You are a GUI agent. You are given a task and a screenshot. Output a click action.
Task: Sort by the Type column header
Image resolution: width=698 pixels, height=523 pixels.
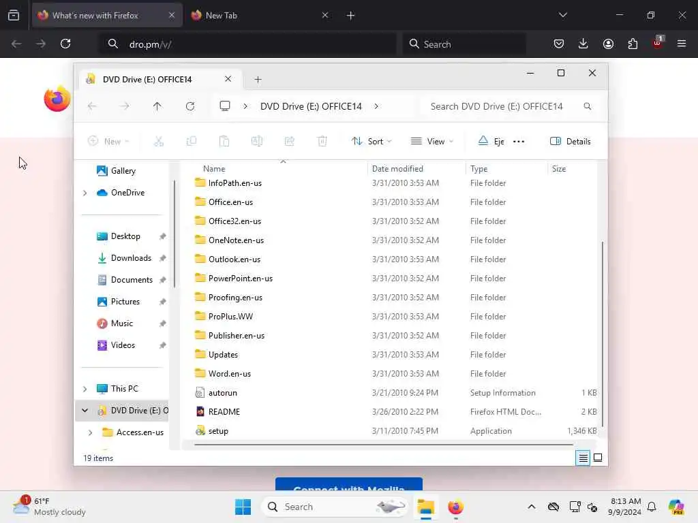click(x=479, y=169)
